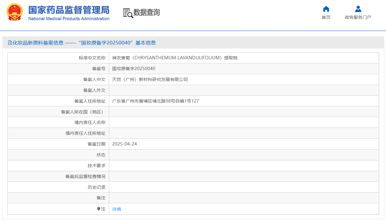Click the user icon above 政务服务门户
The height and width of the screenshot is (220, 386).
click(358, 9)
